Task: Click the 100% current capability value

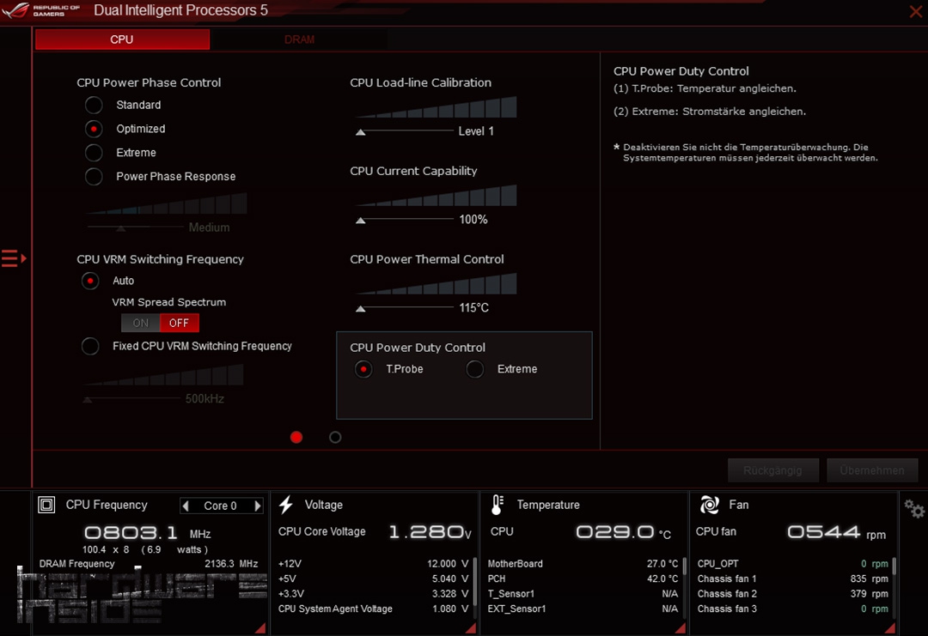Action: (x=473, y=220)
